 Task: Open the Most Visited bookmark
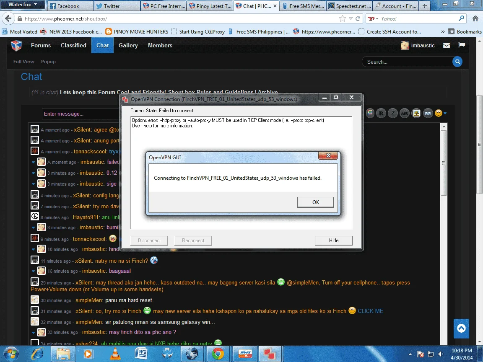pos(20,32)
